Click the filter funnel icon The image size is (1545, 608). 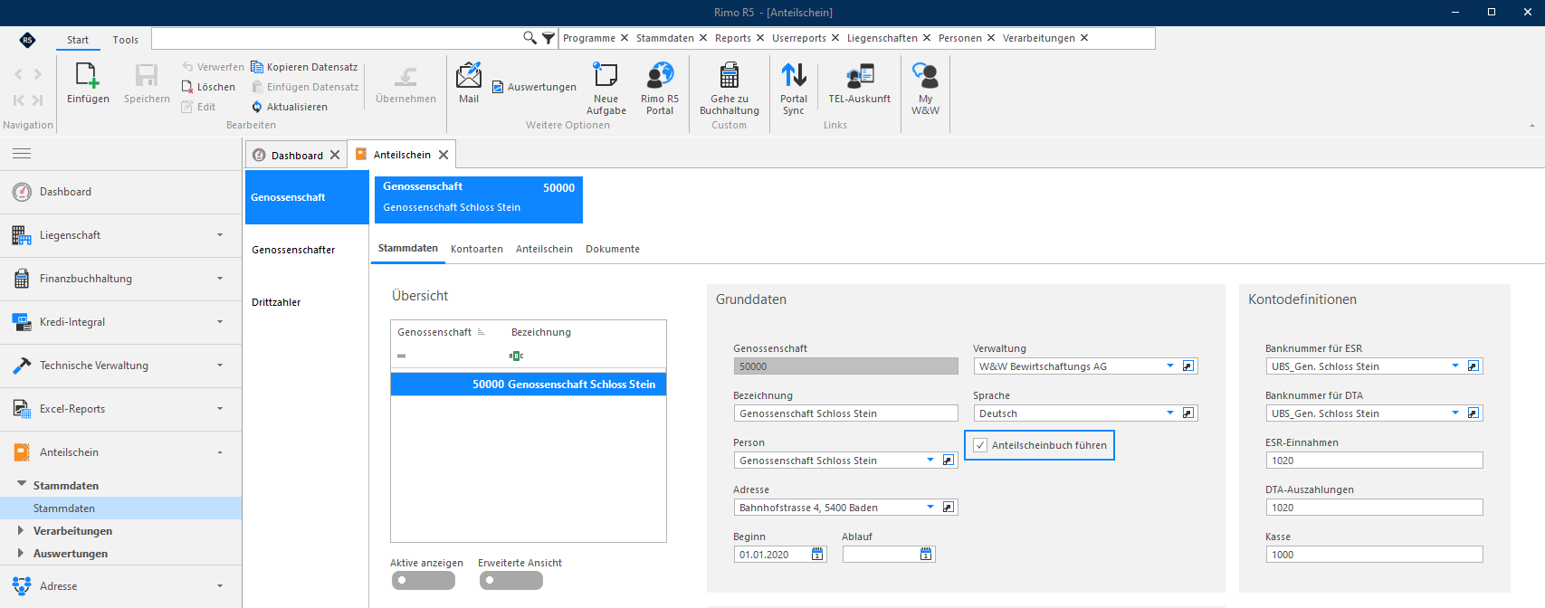pos(548,38)
